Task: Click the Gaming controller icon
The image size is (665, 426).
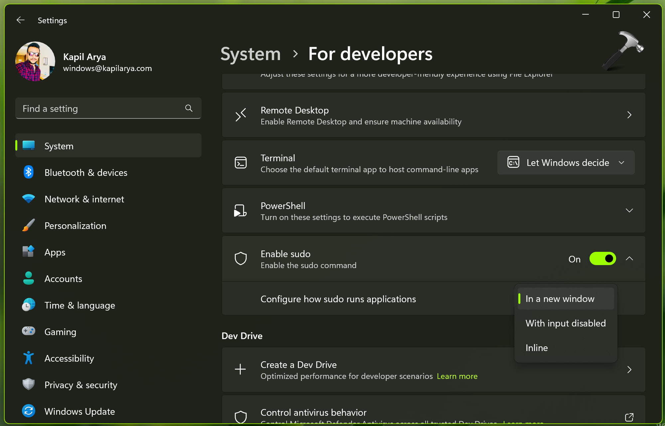Action: 29,331
